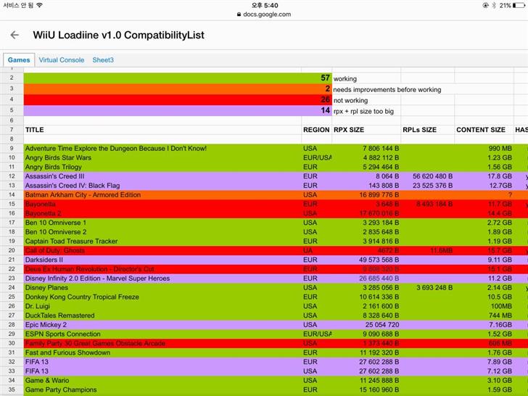Screen dimensions: 528x396
Task: Select RPLs size cell 3 693 248 B
Action: pyautogui.click(x=428, y=287)
